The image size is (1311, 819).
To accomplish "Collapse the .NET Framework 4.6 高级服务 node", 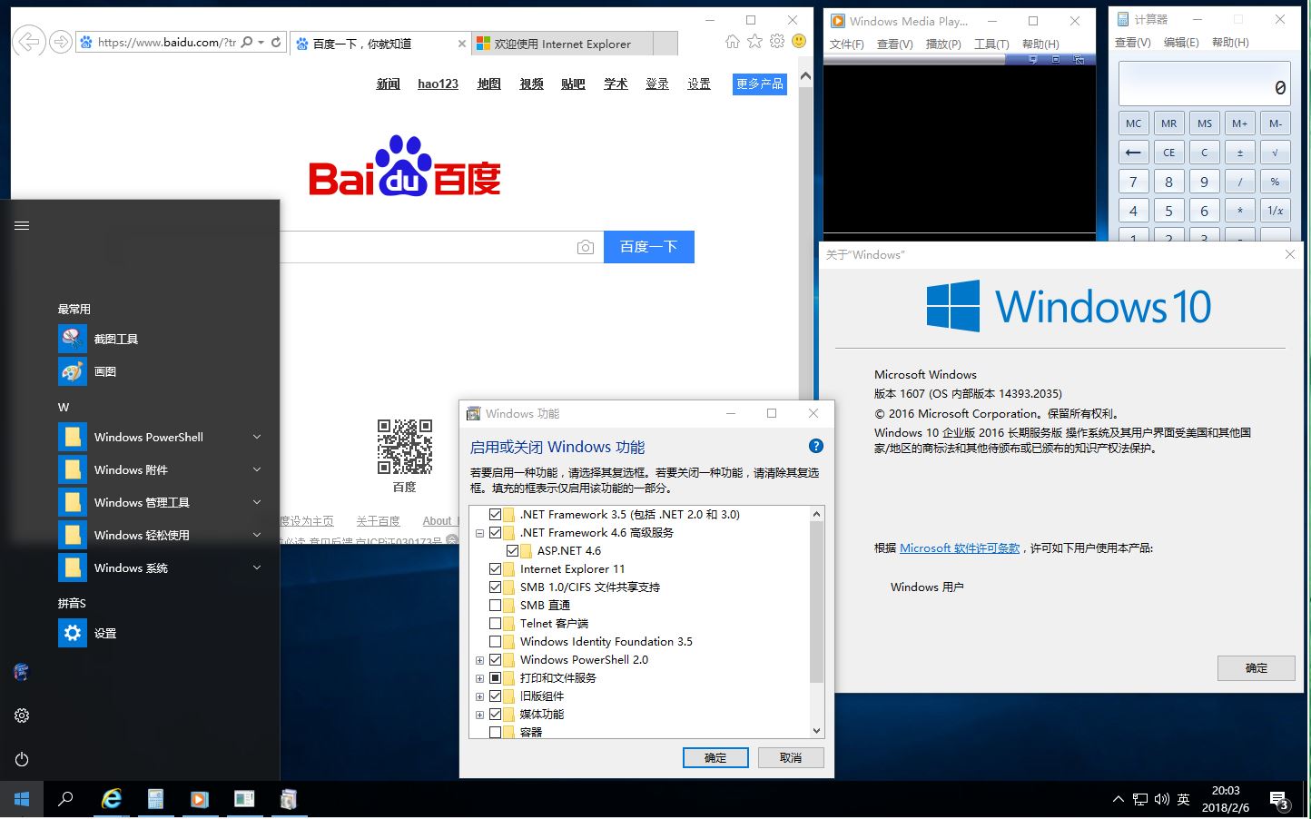I will (480, 532).
